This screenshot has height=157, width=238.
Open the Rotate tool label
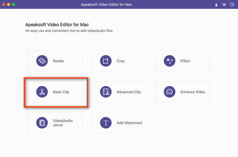click(58, 61)
